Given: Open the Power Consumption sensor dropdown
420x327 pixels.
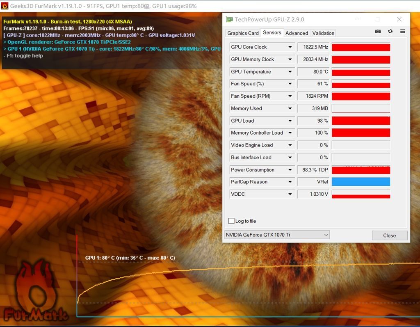Looking at the screenshot, I should point(290,170).
